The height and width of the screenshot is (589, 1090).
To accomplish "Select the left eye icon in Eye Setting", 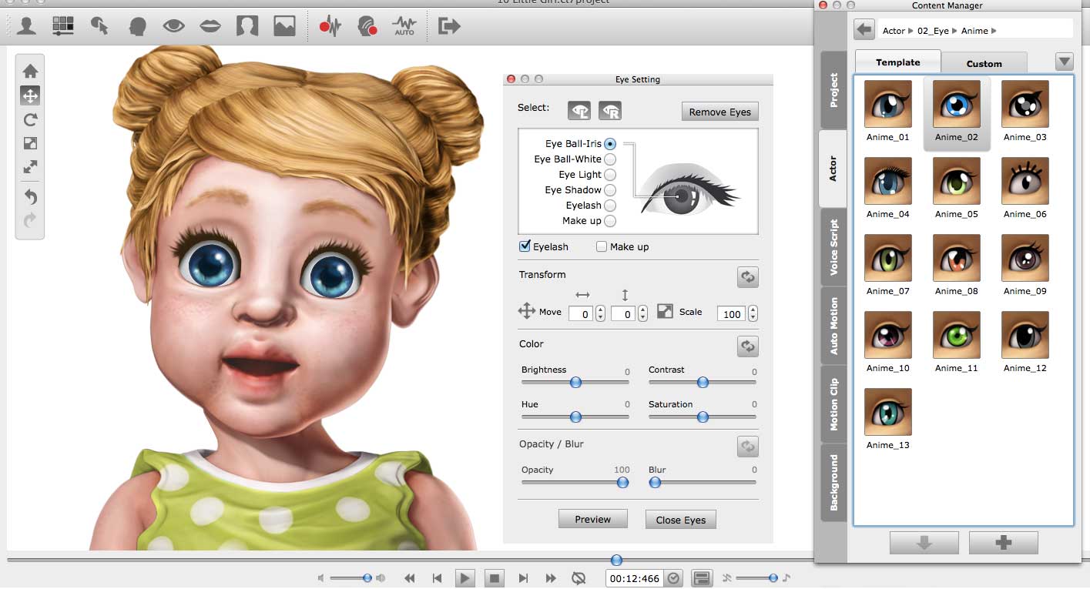I will pos(579,111).
